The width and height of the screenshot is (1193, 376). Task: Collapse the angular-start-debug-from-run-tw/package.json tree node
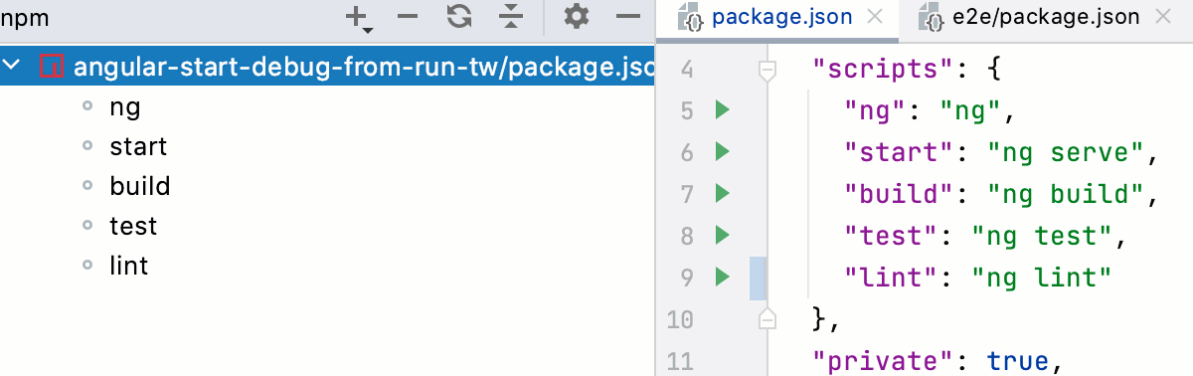click(x=13, y=67)
